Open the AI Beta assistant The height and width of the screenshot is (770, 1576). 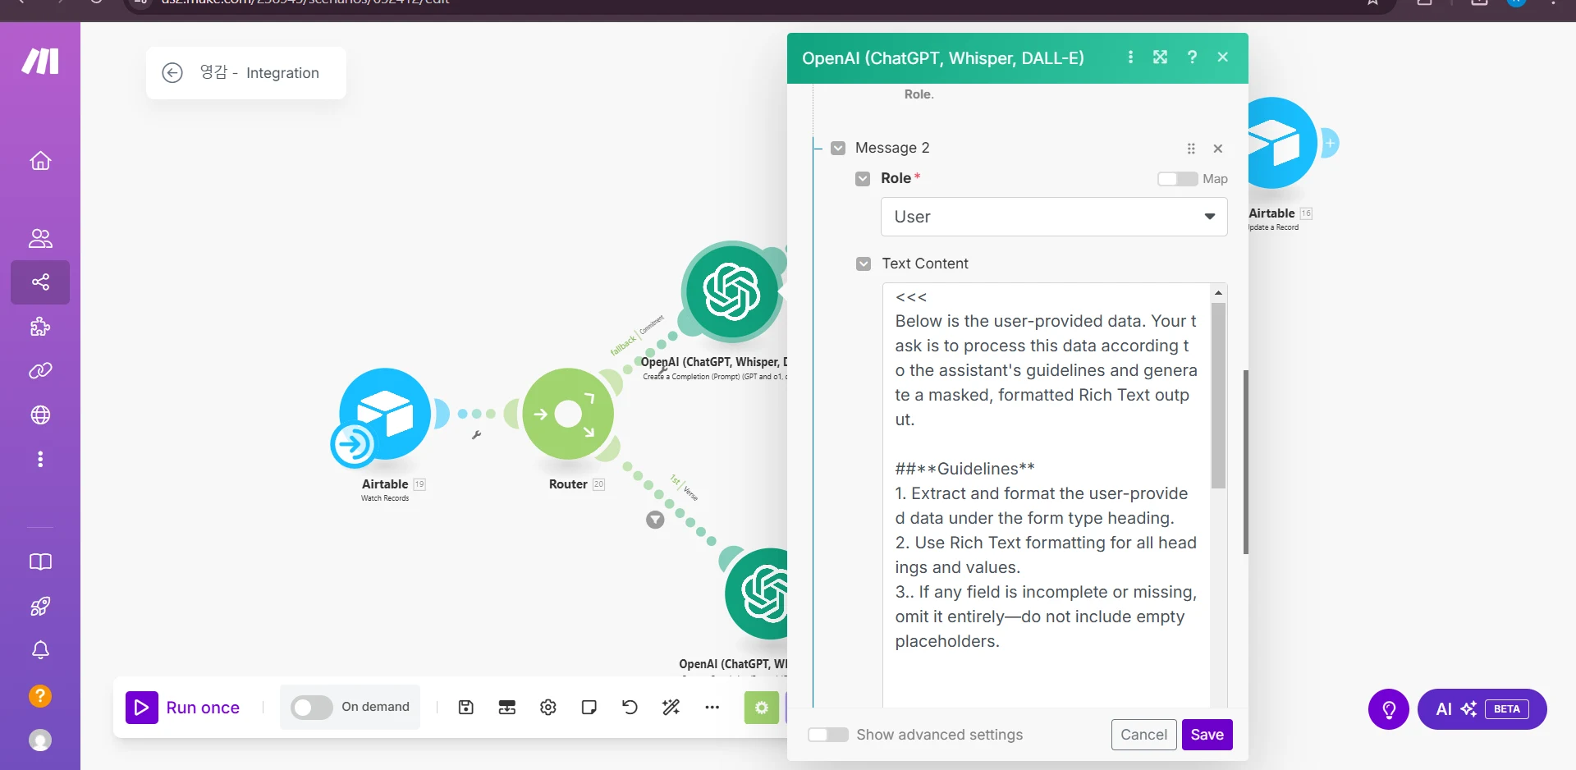(x=1482, y=709)
